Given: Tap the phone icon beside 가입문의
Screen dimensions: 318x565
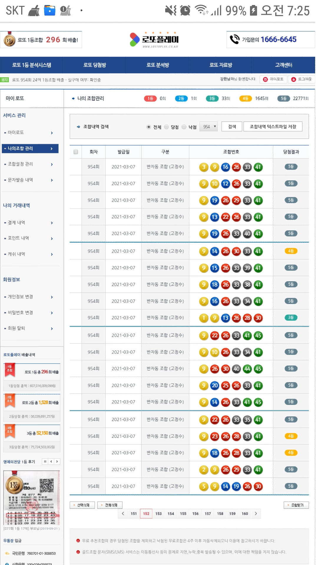Looking at the screenshot, I should (x=235, y=39).
